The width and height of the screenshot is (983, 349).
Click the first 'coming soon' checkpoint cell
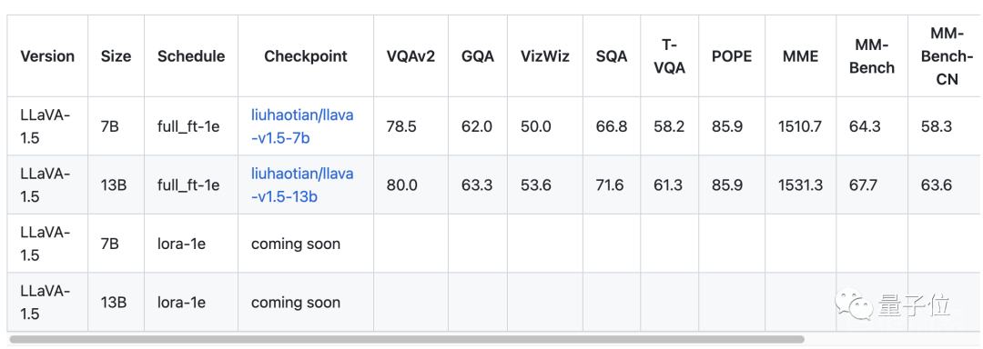tap(296, 244)
